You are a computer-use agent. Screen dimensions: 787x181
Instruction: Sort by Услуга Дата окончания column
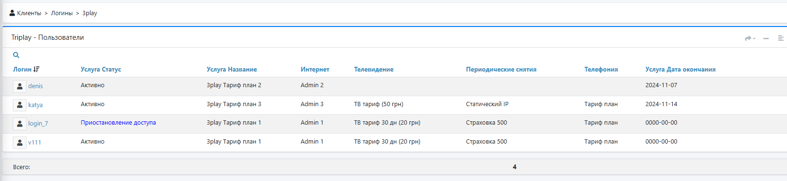[x=680, y=69]
